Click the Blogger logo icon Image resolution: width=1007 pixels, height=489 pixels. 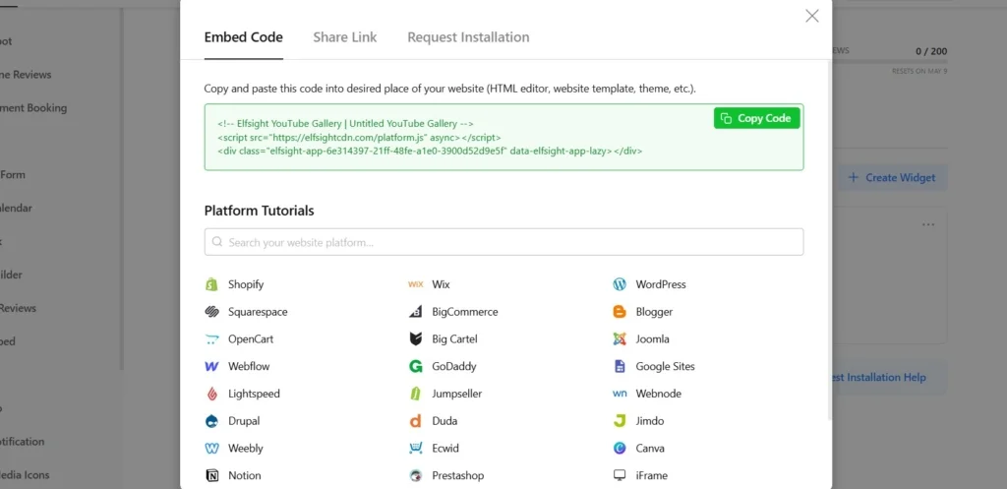pyautogui.click(x=620, y=312)
